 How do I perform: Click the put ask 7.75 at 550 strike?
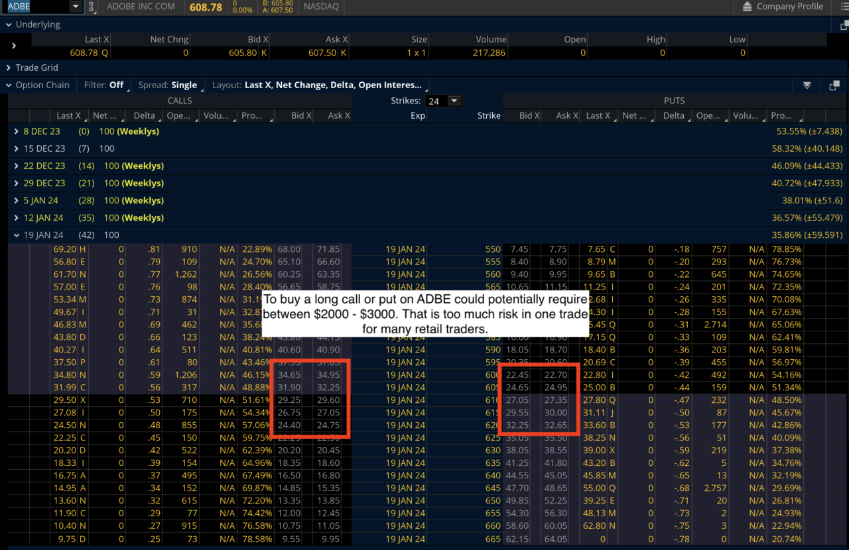point(557,249)
